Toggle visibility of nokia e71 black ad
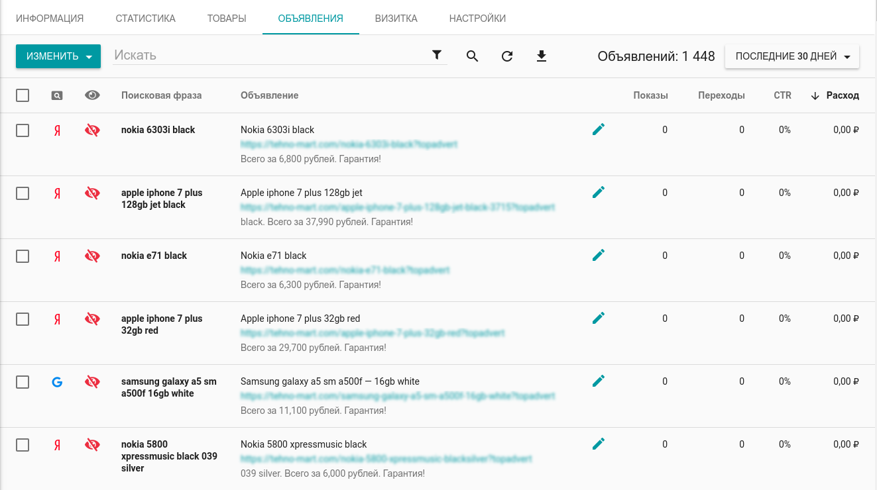The width and height of the screenshot is (877, 490). tap(92, 256)
